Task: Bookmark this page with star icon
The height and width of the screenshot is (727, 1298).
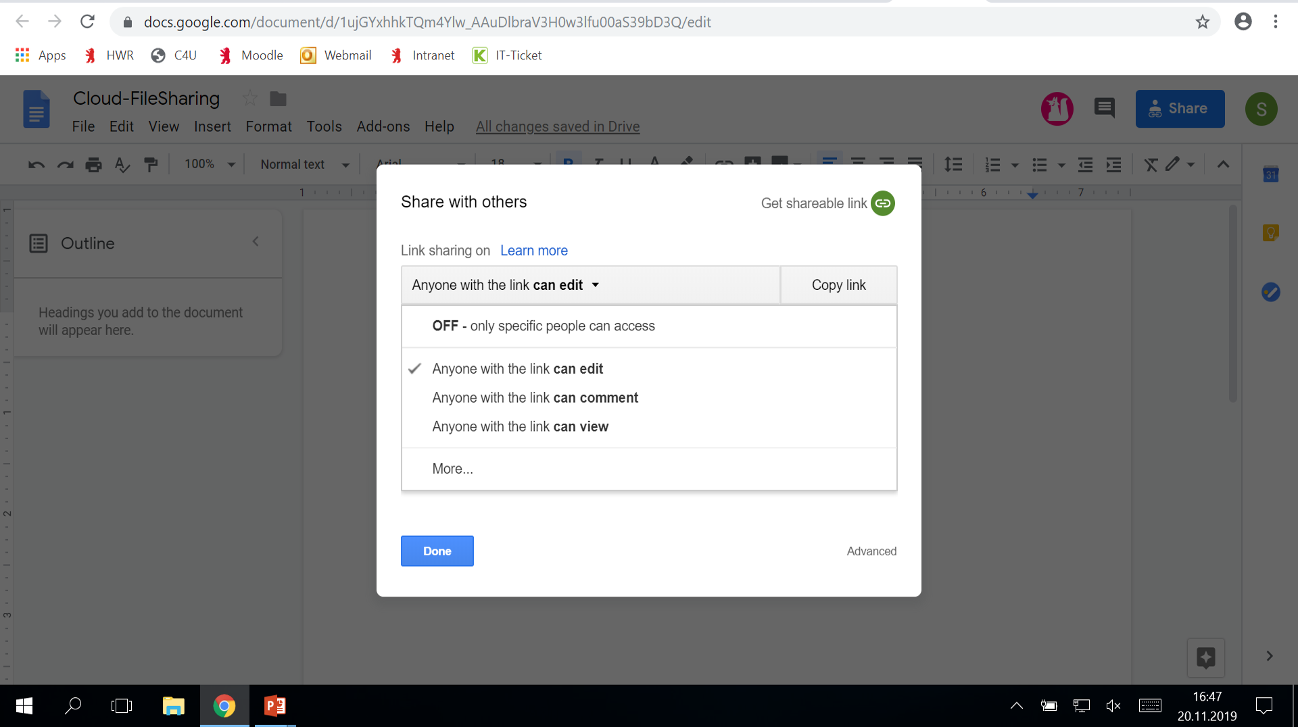Action: pos(1202,22)
